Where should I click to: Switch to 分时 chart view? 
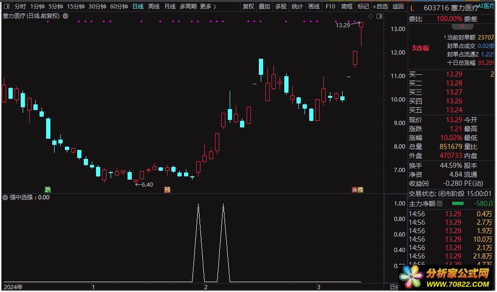(x=20, y=6)
